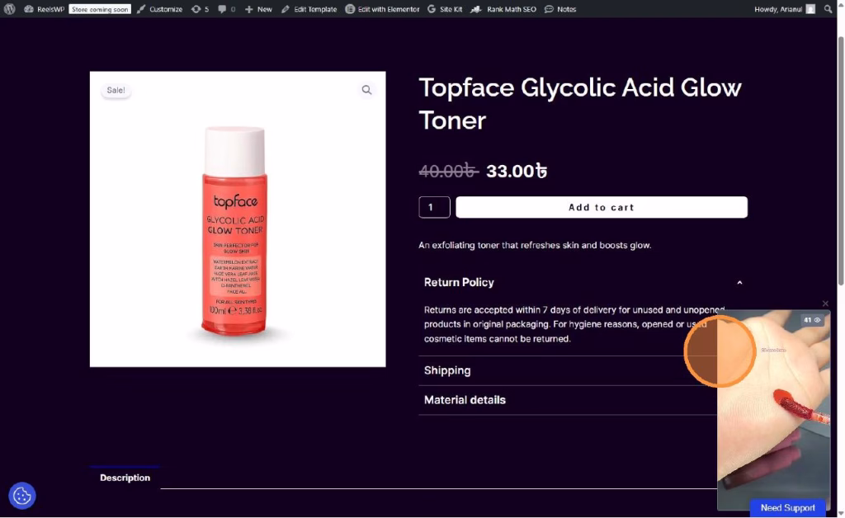Open Edit with Elementor

tap(382, 9)
